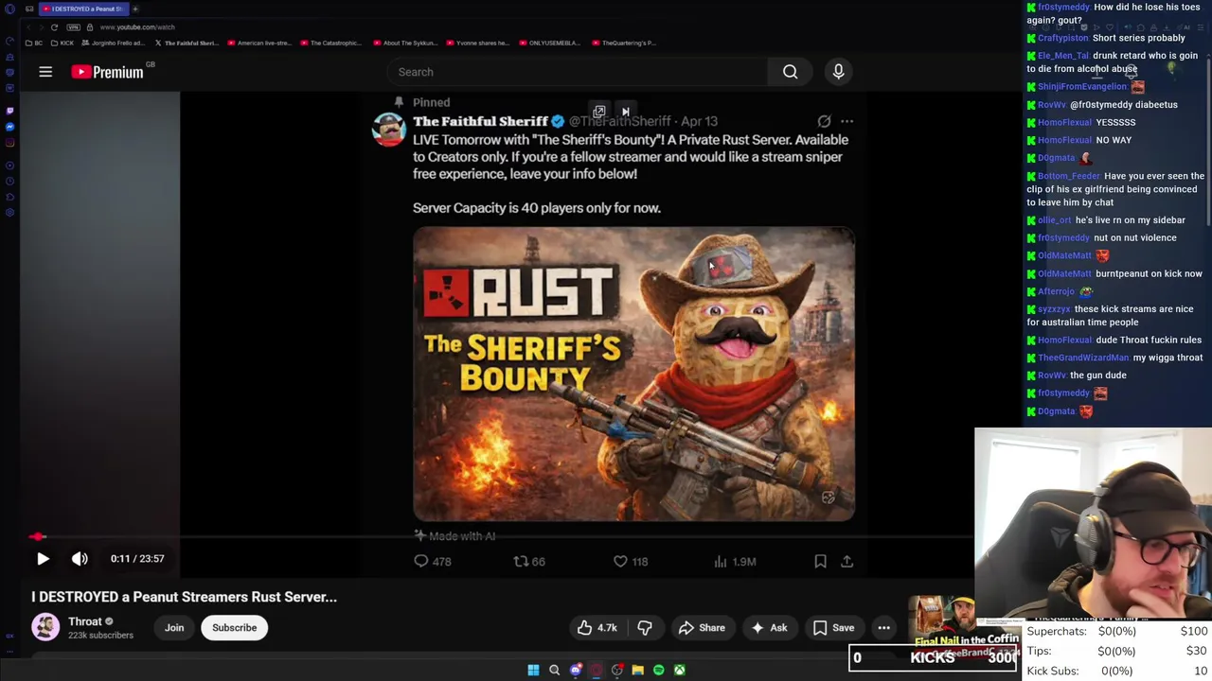
Task: Open File Explorer from the taskbar
Action: pyautogui.click(x=637, y=670)
